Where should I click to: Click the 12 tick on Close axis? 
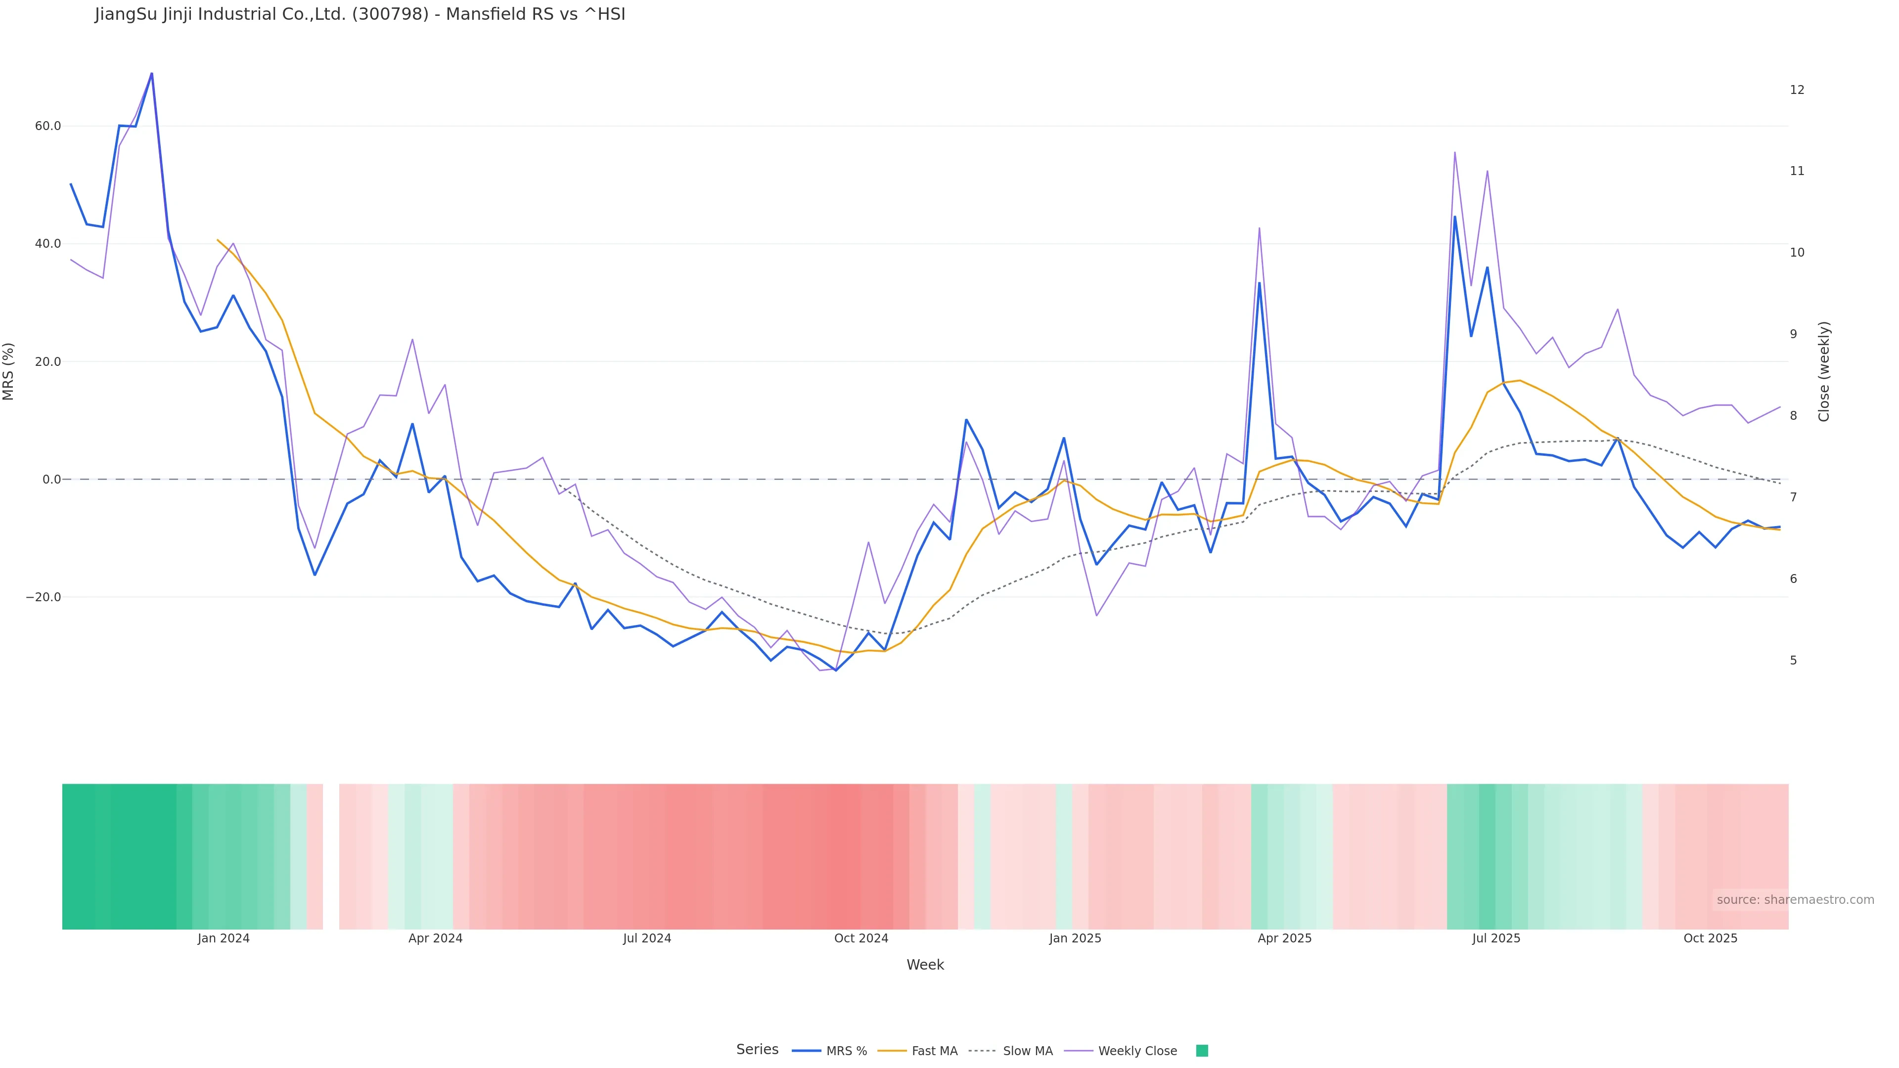1797,90
